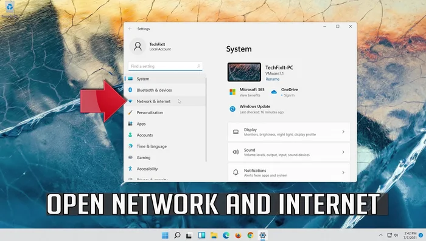This screenshot has width=426, height=241.
Task: Click the Windows Update sync icon
Action: [x=232, y=109]
